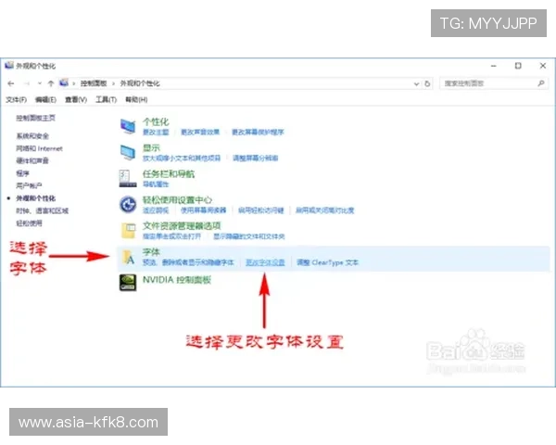556x445 pixels.
Task: Open the Display (显示) monitor icon
Action: pyautogui.click(x=128, y=153)
